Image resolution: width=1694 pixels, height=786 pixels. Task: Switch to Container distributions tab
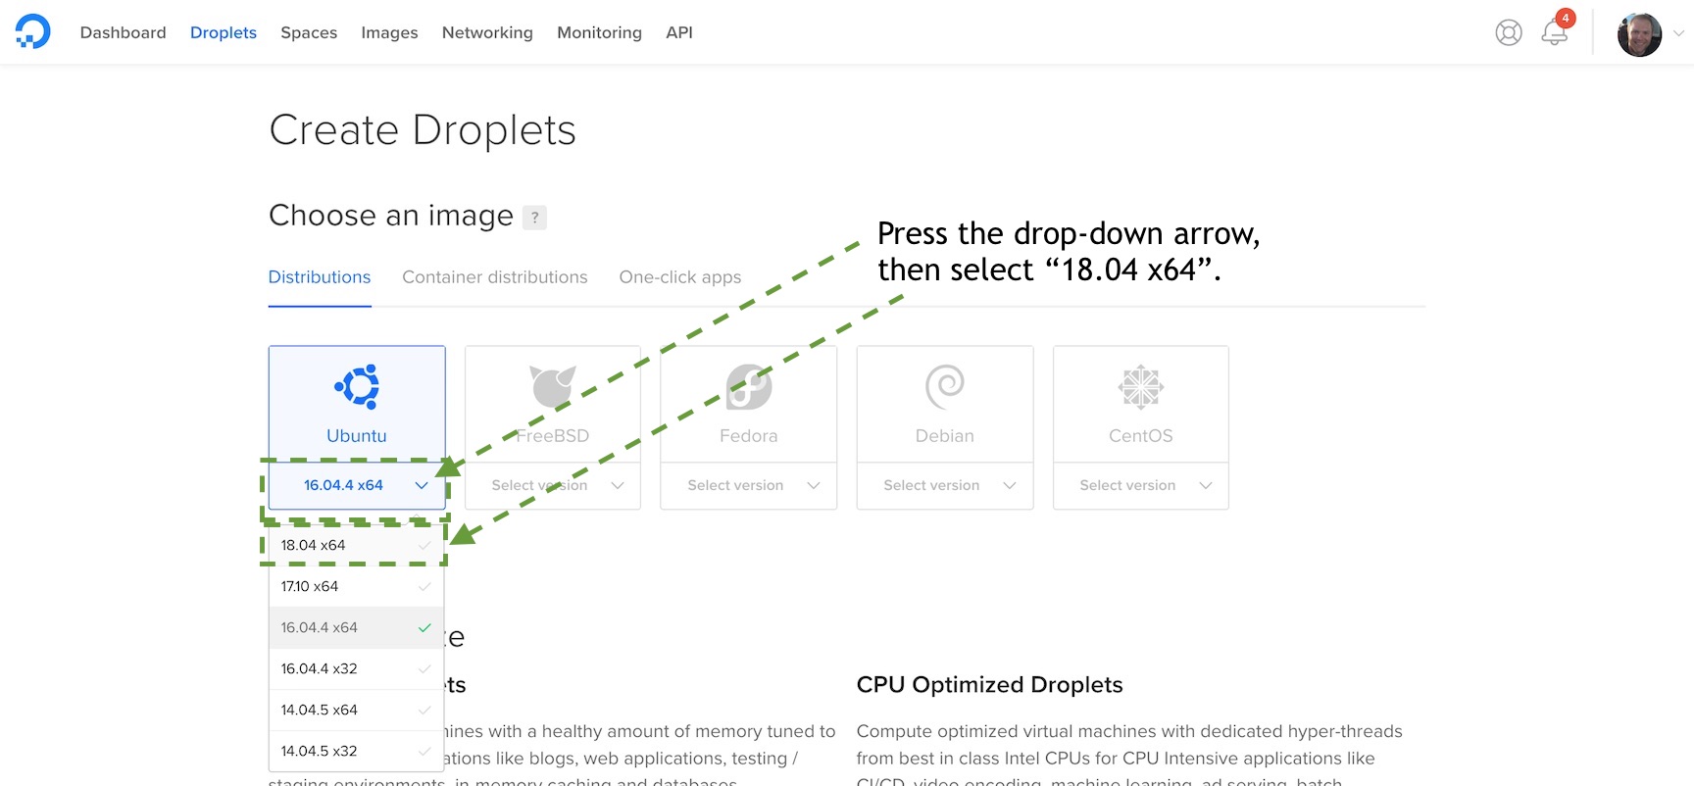click(494, 277)
